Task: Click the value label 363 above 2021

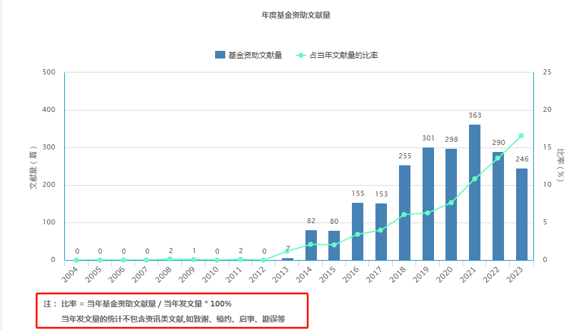Action: (475, 116)
